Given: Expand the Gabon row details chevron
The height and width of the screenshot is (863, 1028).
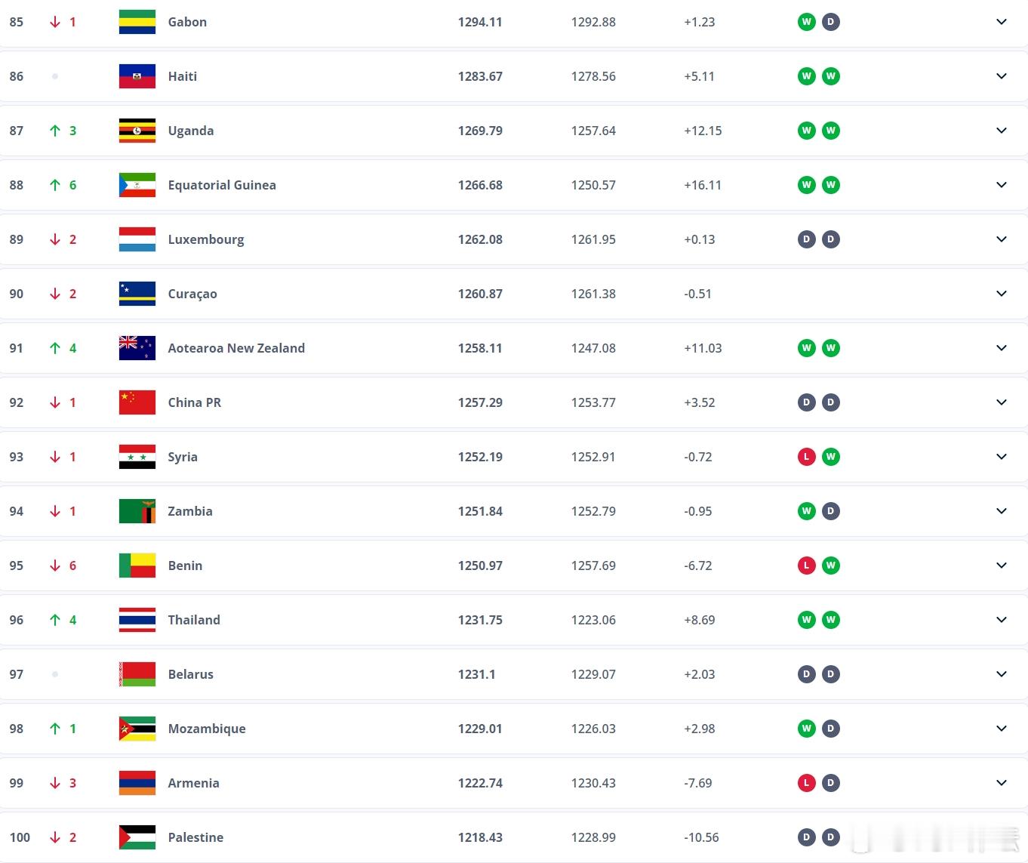Looking at the screenshot, I should (1002, 22).
